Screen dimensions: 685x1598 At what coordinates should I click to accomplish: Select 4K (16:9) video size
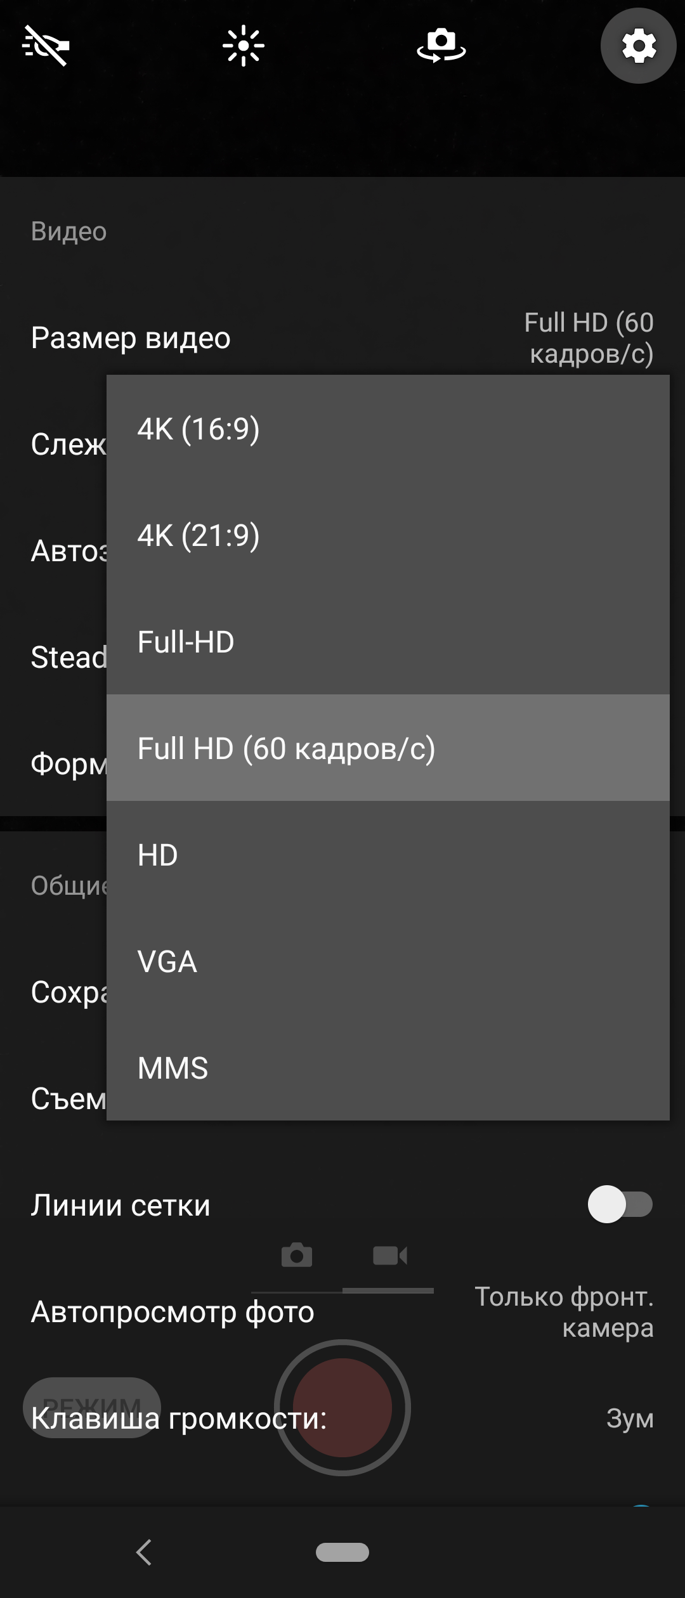pos(388,429)
